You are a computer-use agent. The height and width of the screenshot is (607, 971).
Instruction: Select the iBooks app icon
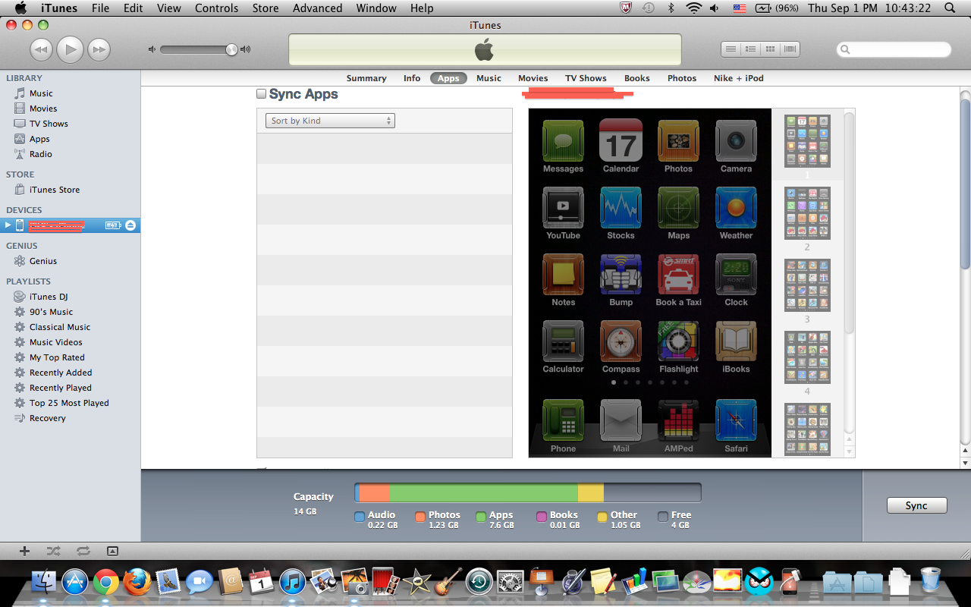(x=736, y=341)
